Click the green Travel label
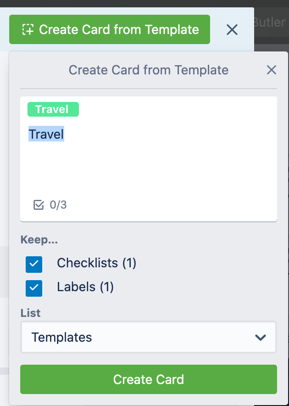This screenshot has width=289, height=406. click(53, 109)
